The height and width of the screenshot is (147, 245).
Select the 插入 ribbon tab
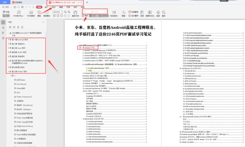coord(46,7)
